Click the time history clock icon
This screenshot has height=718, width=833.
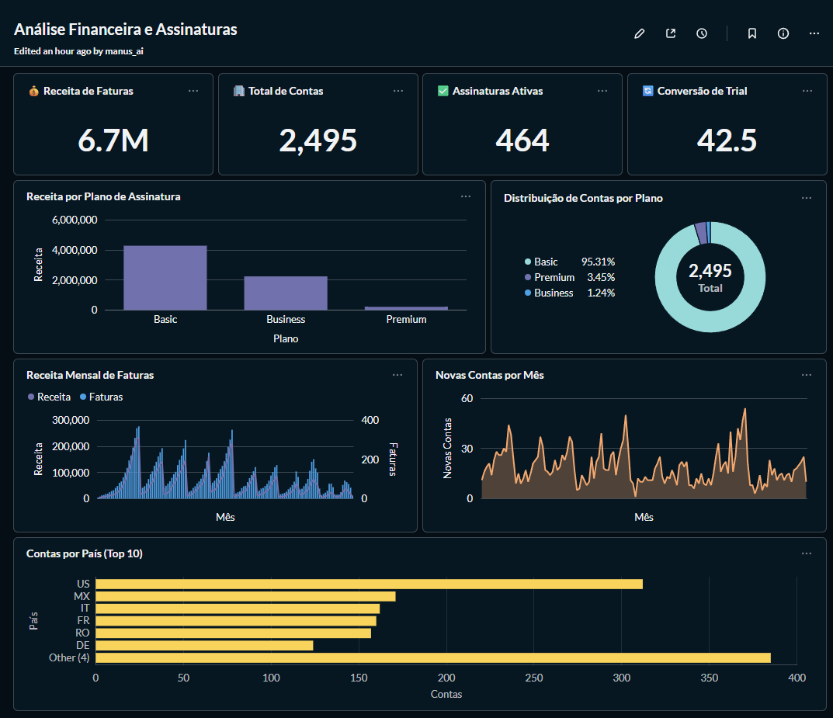(701, 33)
